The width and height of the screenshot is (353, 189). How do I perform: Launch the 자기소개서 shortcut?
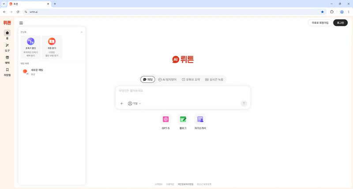pyautogui.click(x=200, y=122)
